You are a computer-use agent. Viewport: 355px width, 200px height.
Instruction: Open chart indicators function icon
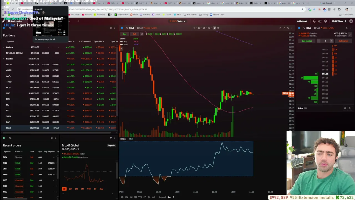click(280, 28)
